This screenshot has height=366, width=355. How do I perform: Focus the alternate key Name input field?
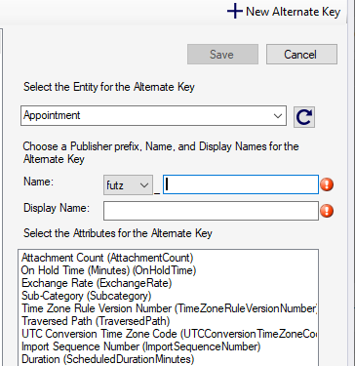[241, 184]
